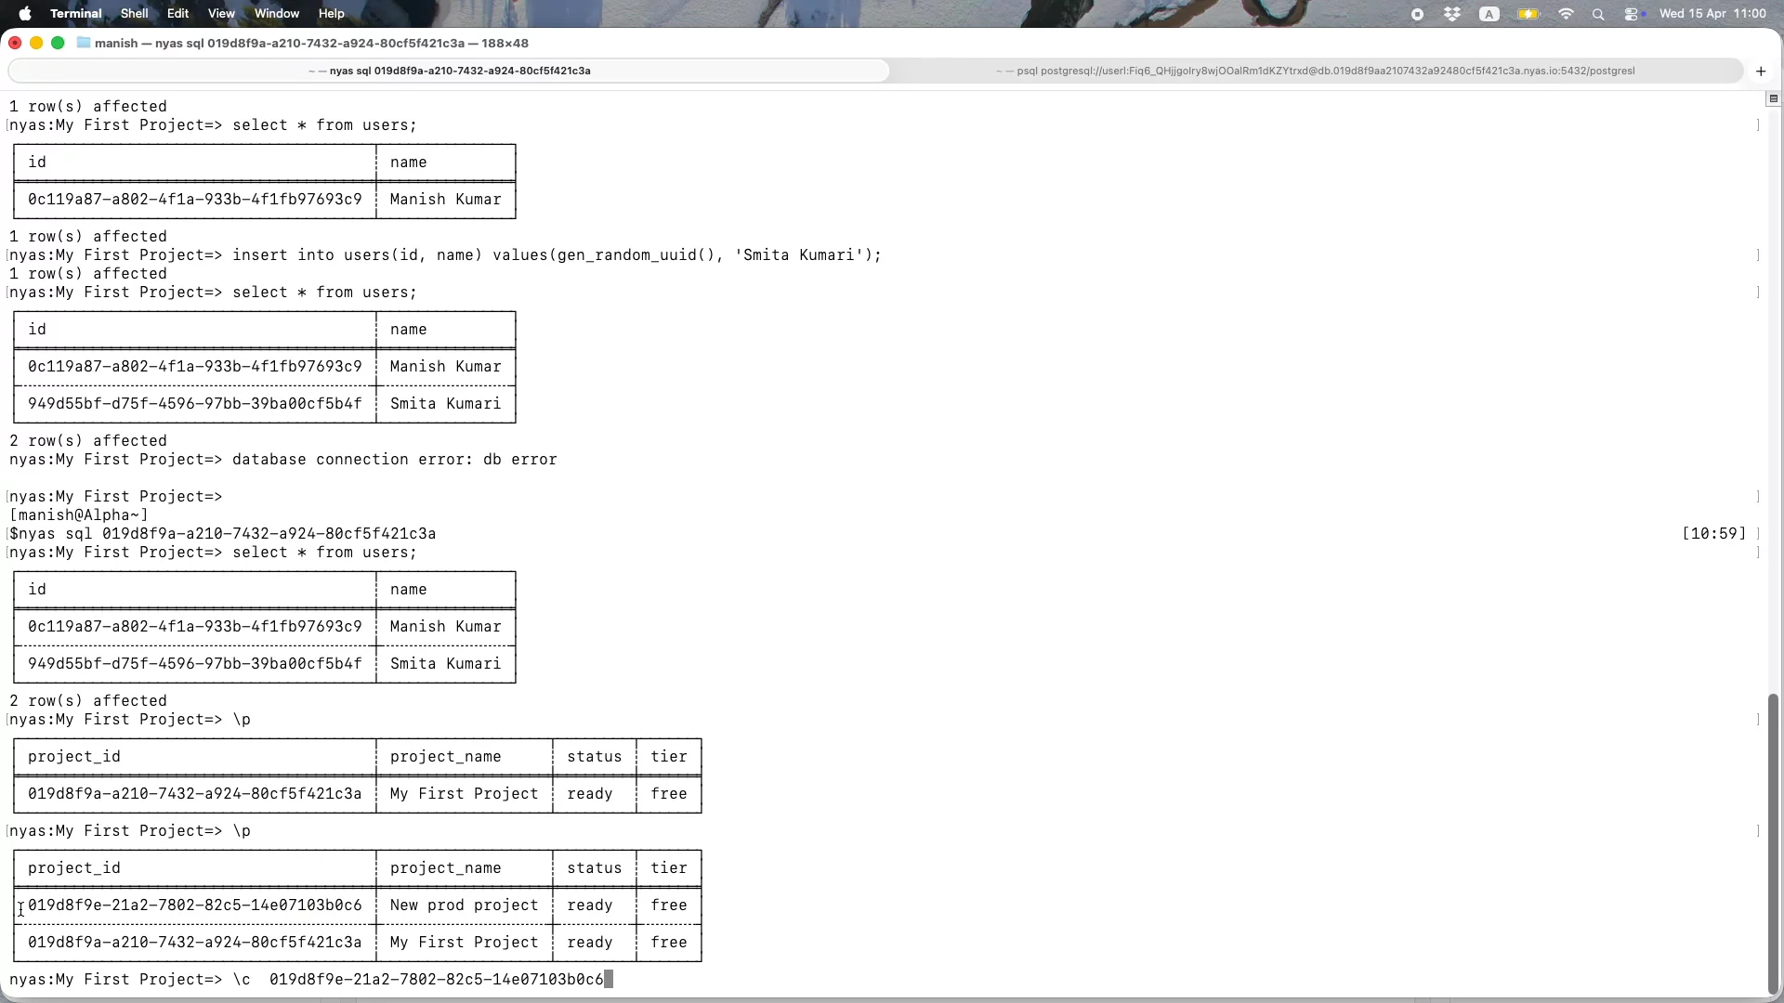Viewport: 1784px width, 1003px height.
Task: Click the terminal scrollbar thumb
Action: (x=1773, y=843)
